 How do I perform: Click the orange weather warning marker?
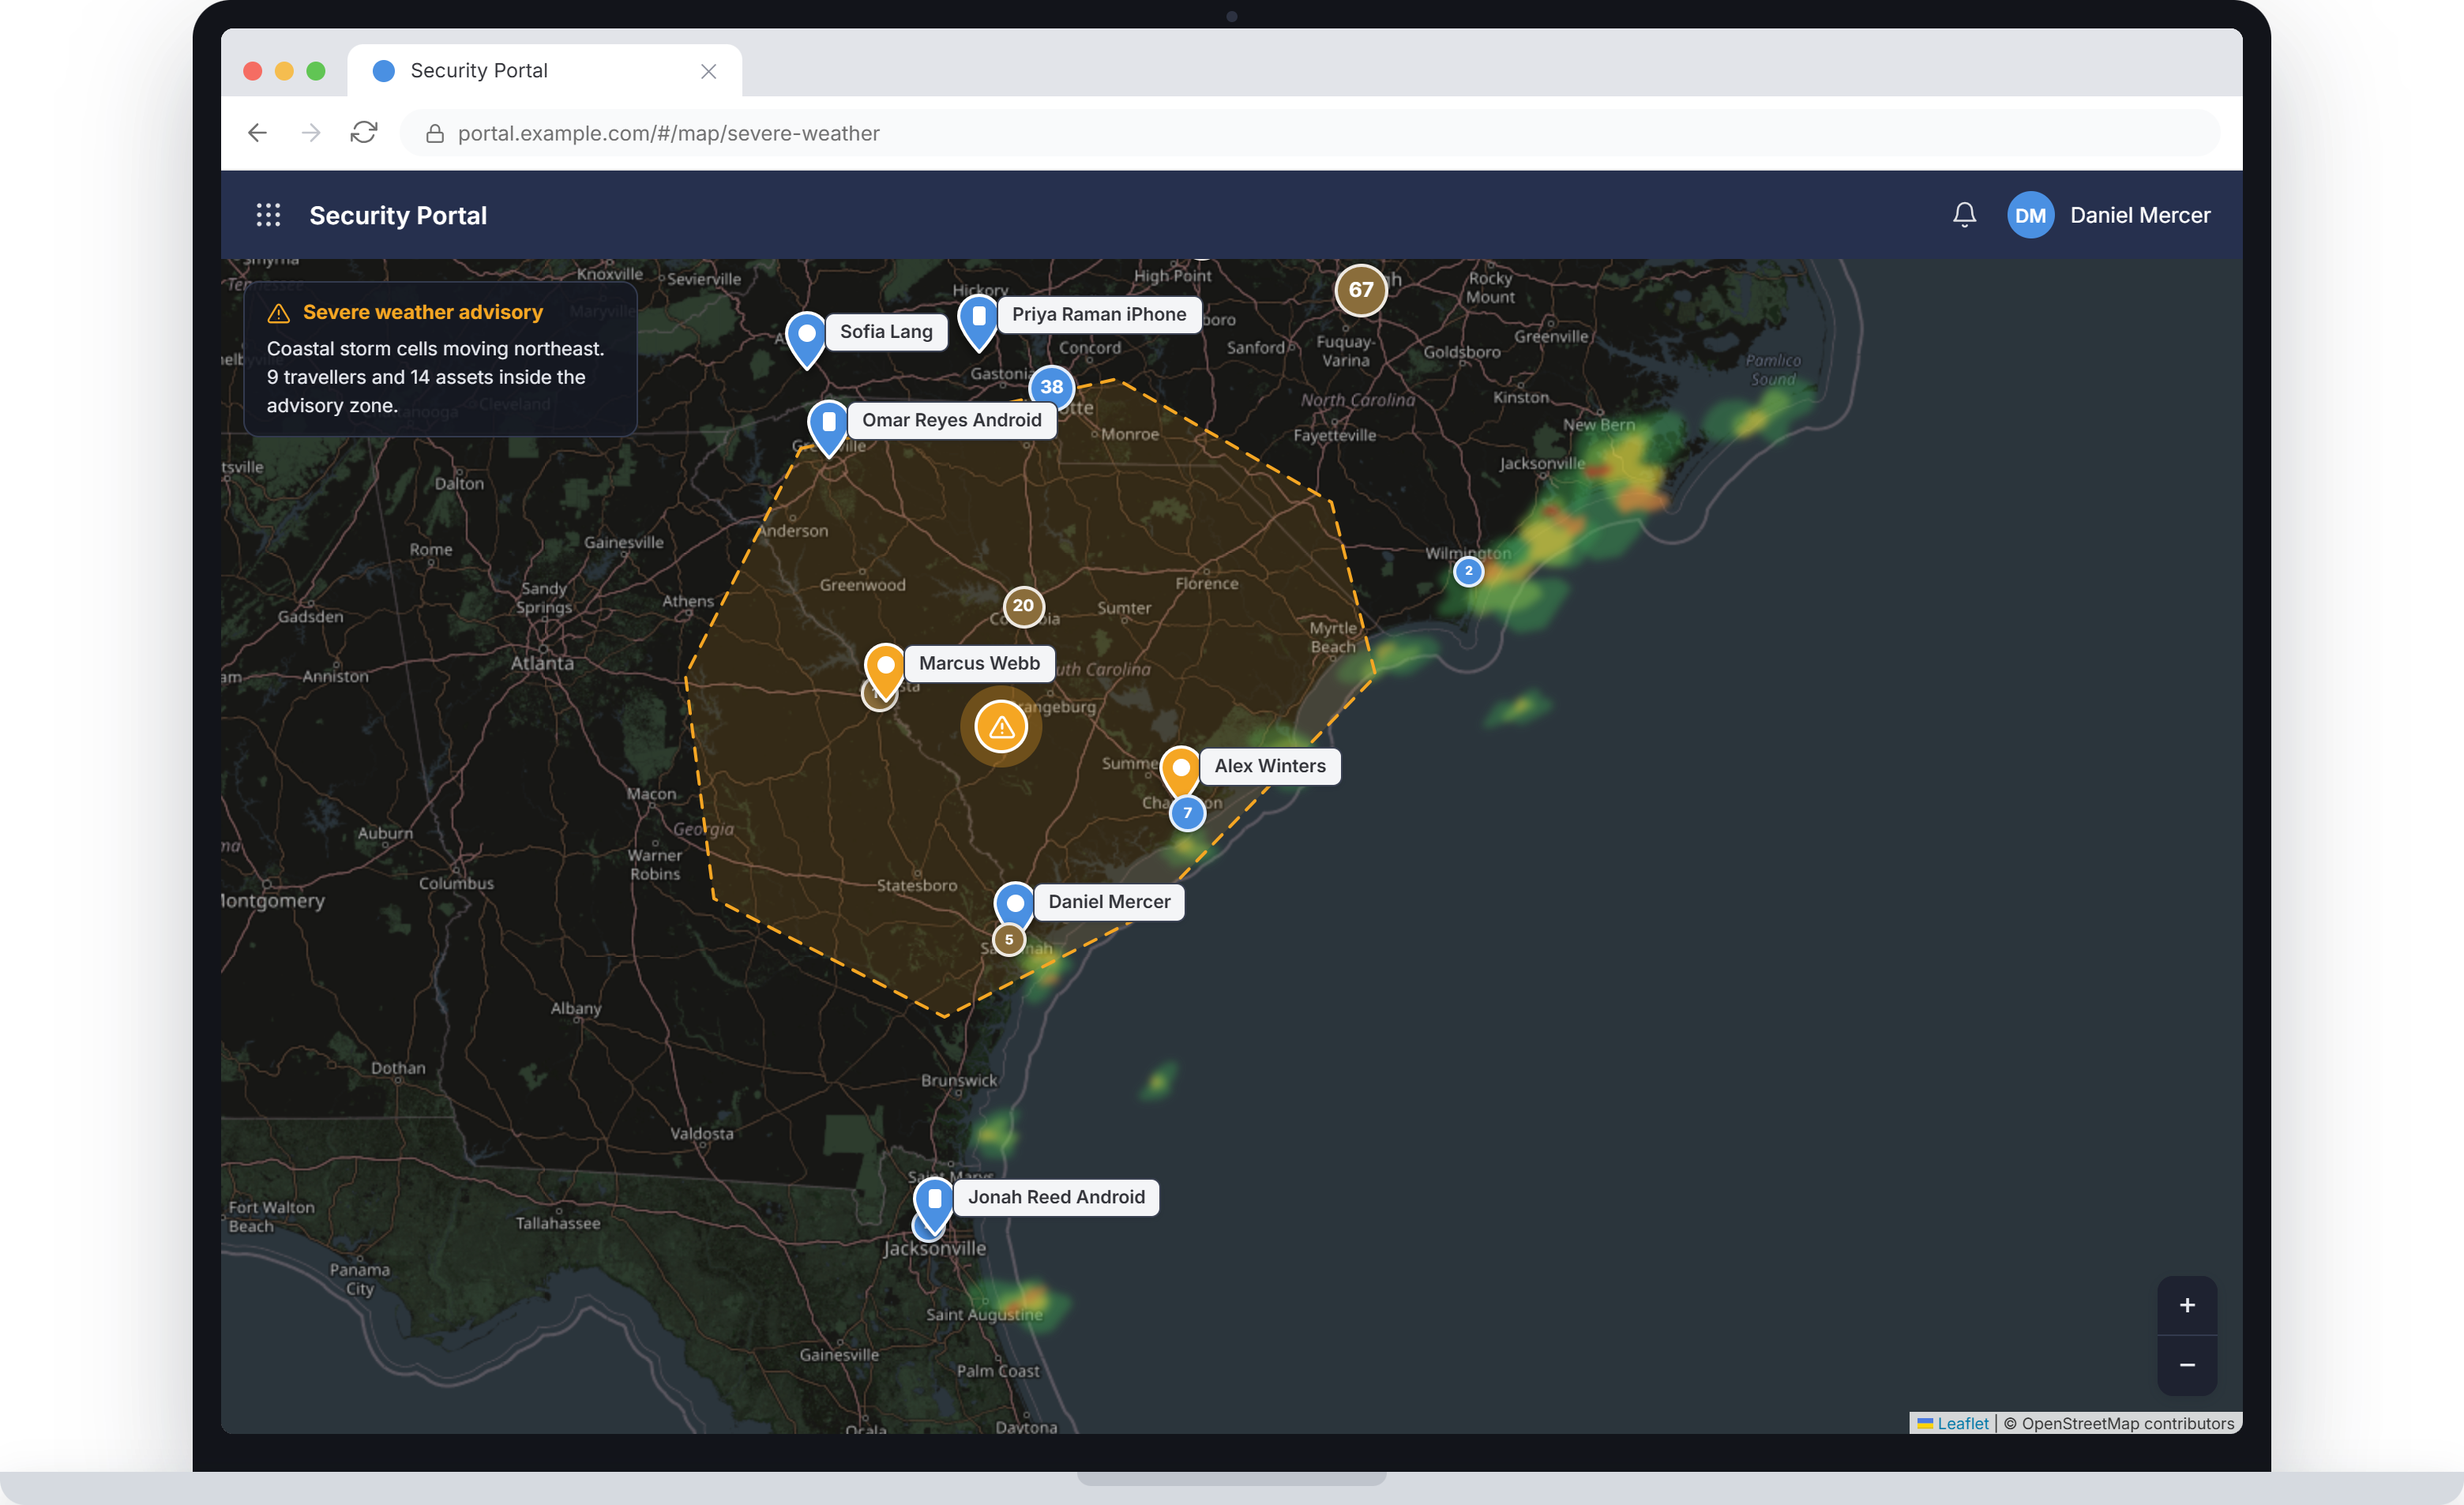[x=1001, y=727]
